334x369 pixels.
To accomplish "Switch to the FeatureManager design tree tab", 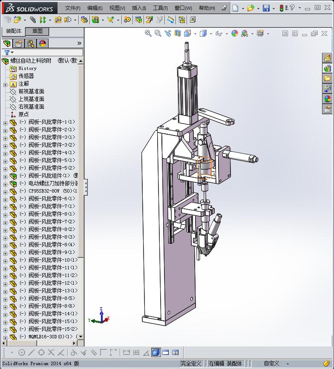I will pyautogui.click(x=7, y=43).
